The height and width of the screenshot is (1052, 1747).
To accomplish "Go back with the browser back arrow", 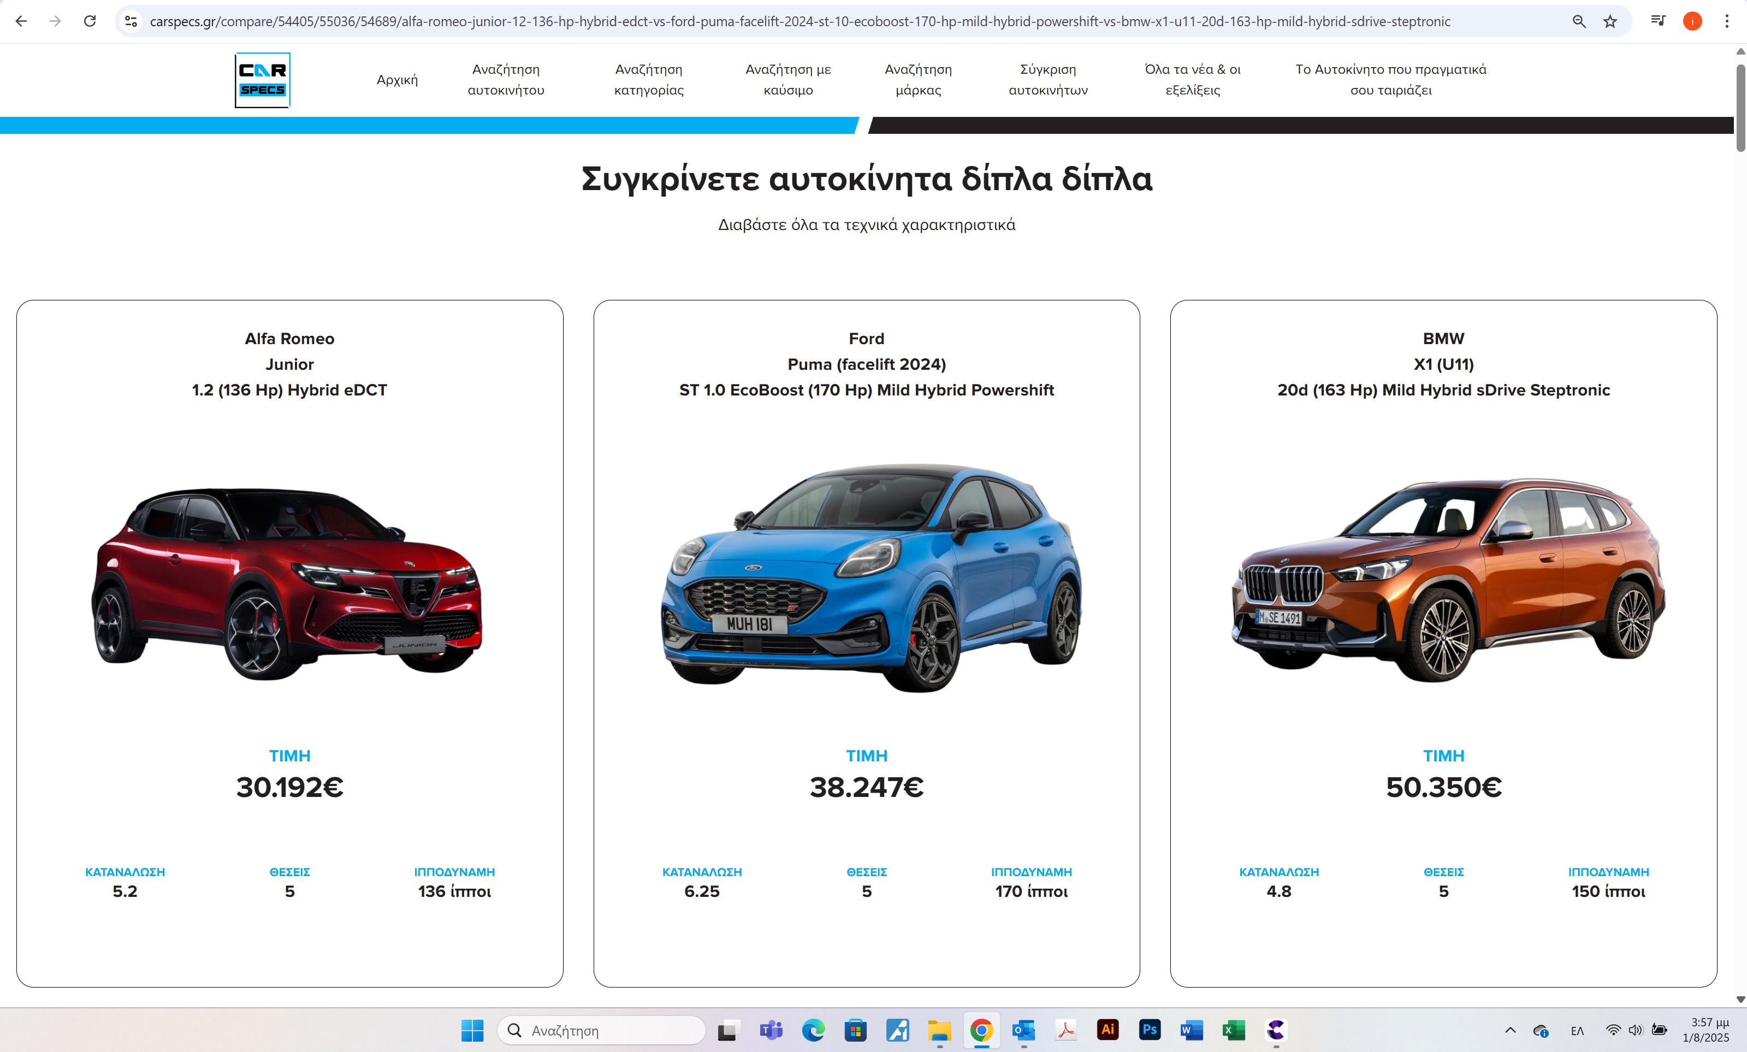I will coord(21,21).
